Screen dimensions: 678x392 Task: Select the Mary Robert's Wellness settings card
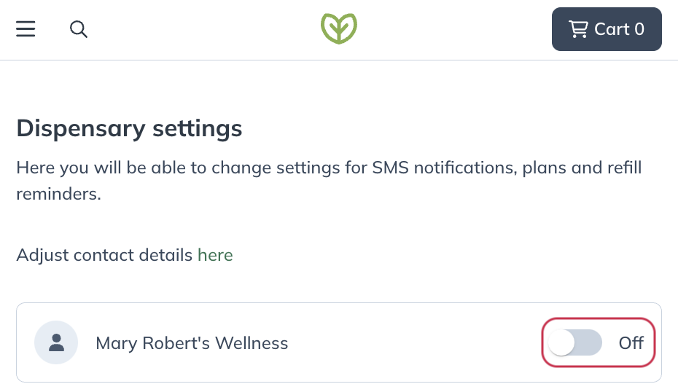(x=339, y=342)
